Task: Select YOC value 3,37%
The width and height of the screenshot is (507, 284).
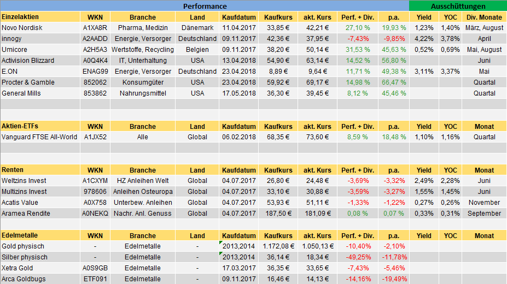Action: click(451, 72)
